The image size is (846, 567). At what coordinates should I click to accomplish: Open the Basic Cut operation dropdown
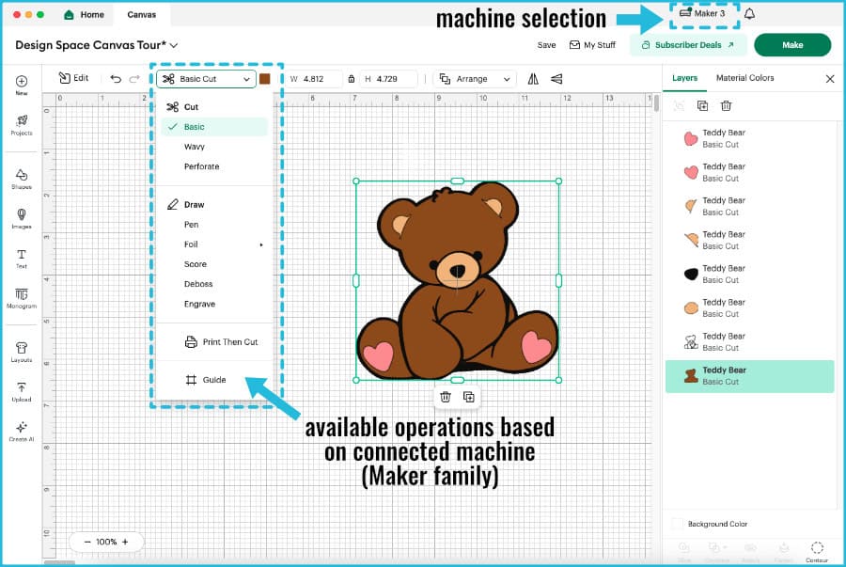(206, 79)
